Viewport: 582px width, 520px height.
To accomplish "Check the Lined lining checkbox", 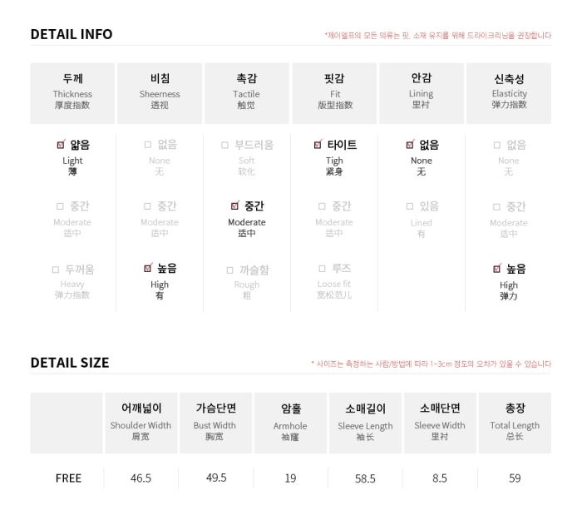I will click(x=410, y=206).
